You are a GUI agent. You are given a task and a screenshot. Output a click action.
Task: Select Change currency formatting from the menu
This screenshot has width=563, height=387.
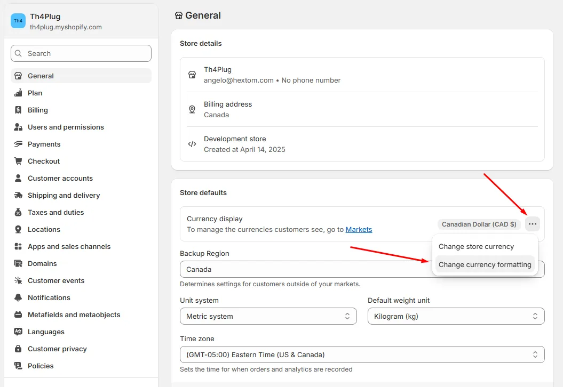point(485,264)
